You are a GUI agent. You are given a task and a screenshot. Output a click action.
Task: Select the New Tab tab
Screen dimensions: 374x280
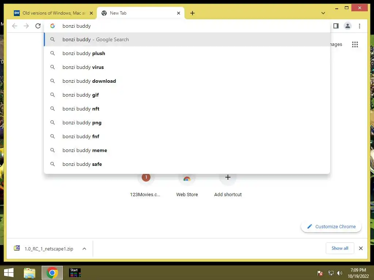pos(141,13)
